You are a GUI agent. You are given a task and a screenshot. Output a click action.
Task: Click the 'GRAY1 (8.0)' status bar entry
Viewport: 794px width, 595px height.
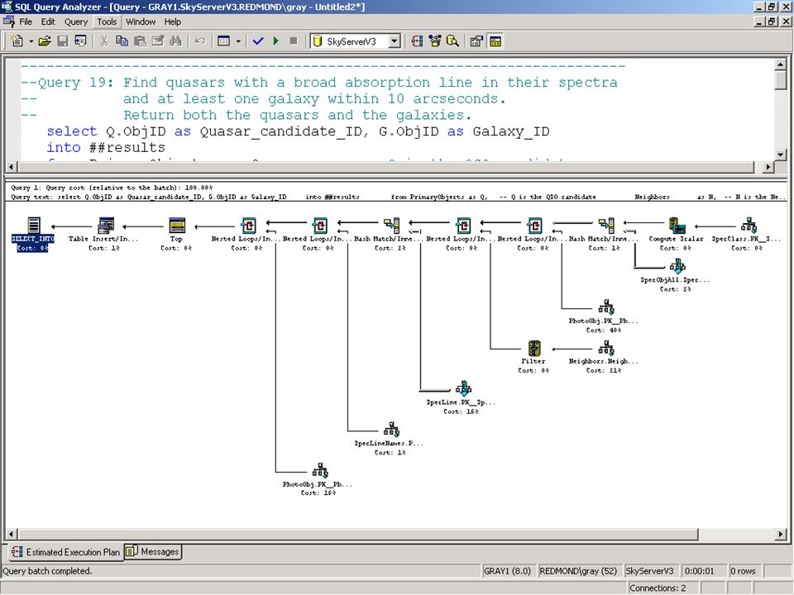pyautogui.click(x=507, y=571)
